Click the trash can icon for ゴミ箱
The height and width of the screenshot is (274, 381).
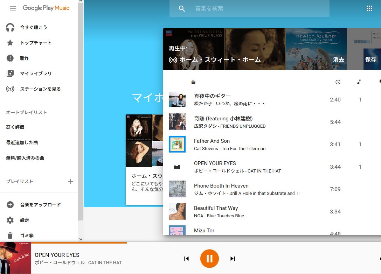pos(10,236)
